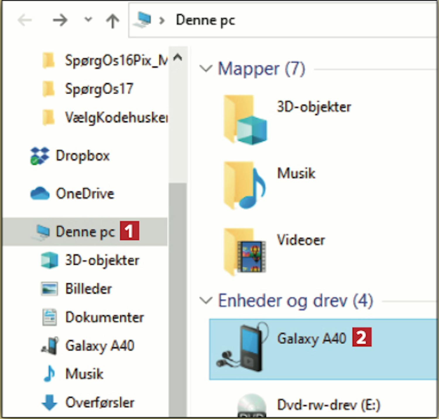The height and width of the screenshot is (419, 439).
Task: Click the Forward navigation arrow
Action: (x=60, y=20)
